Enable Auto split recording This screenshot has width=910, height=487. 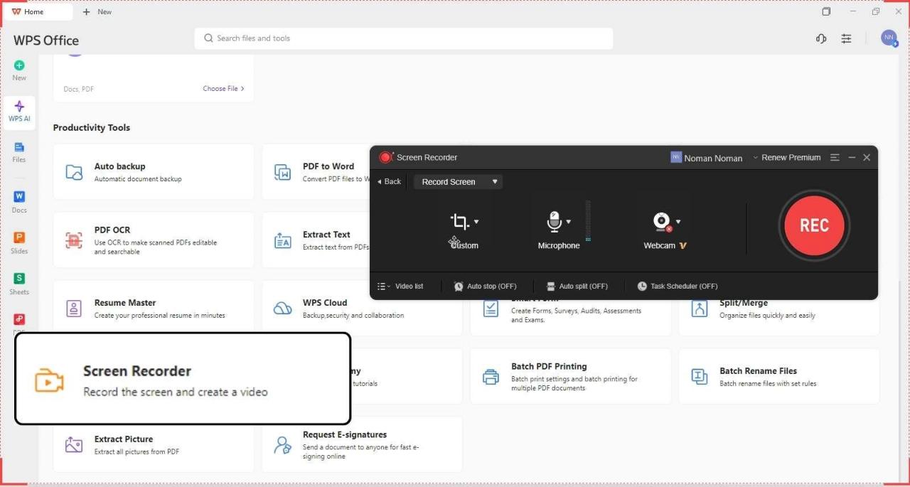[577, 286]
